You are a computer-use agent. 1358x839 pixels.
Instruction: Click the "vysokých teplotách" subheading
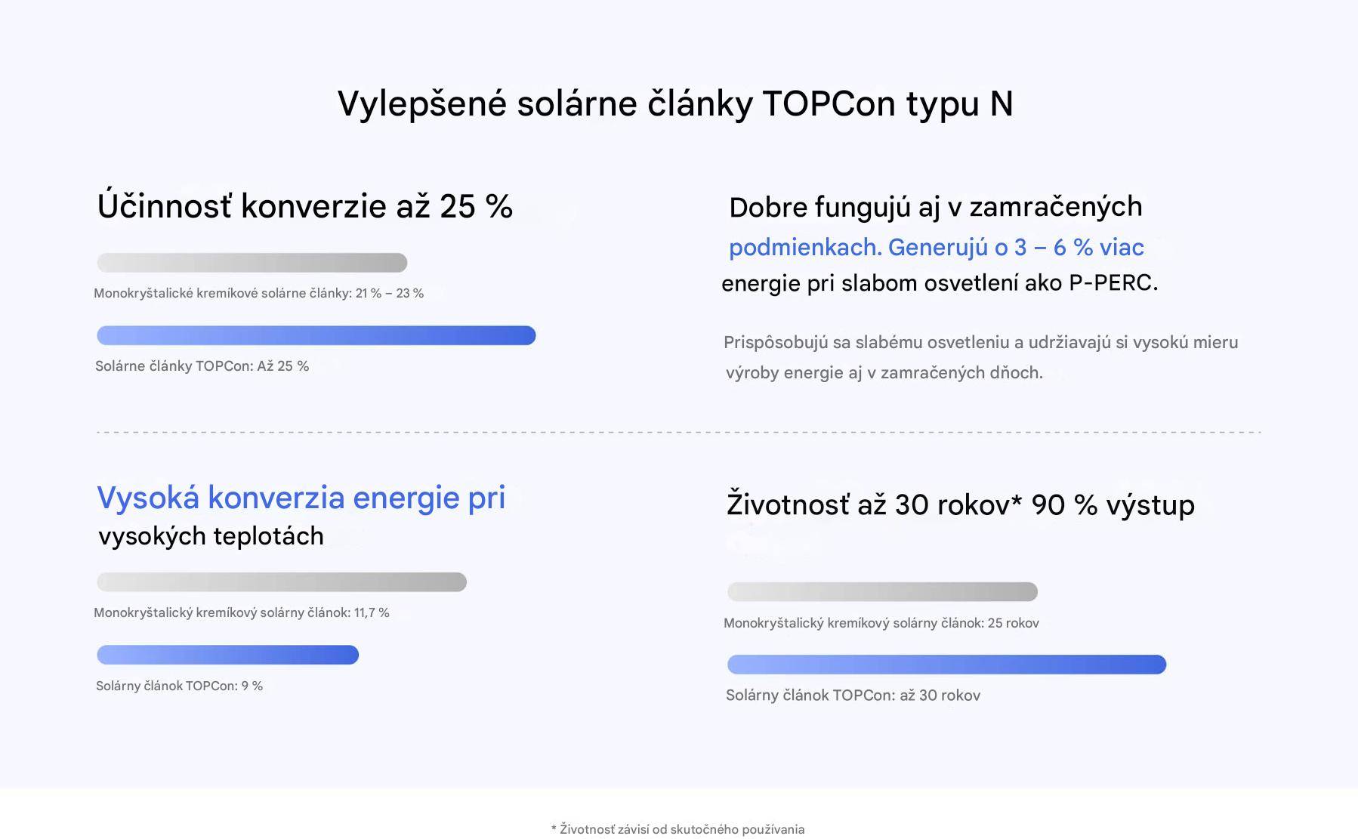click(x=211, y=536)
